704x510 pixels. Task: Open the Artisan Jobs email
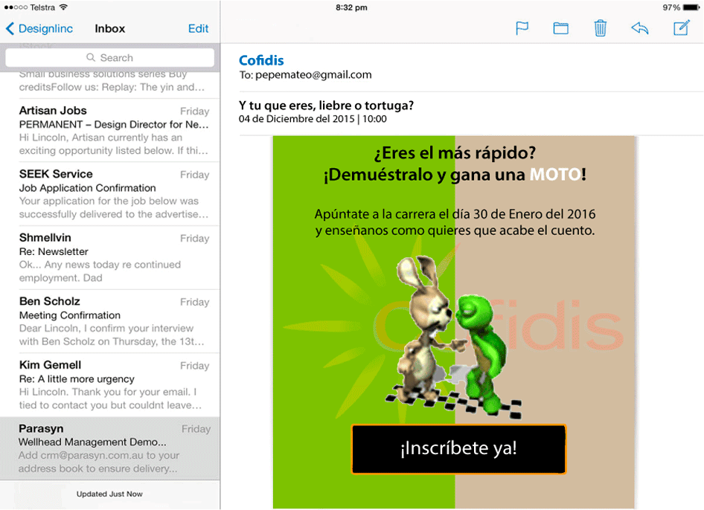(x=110, y=131)
